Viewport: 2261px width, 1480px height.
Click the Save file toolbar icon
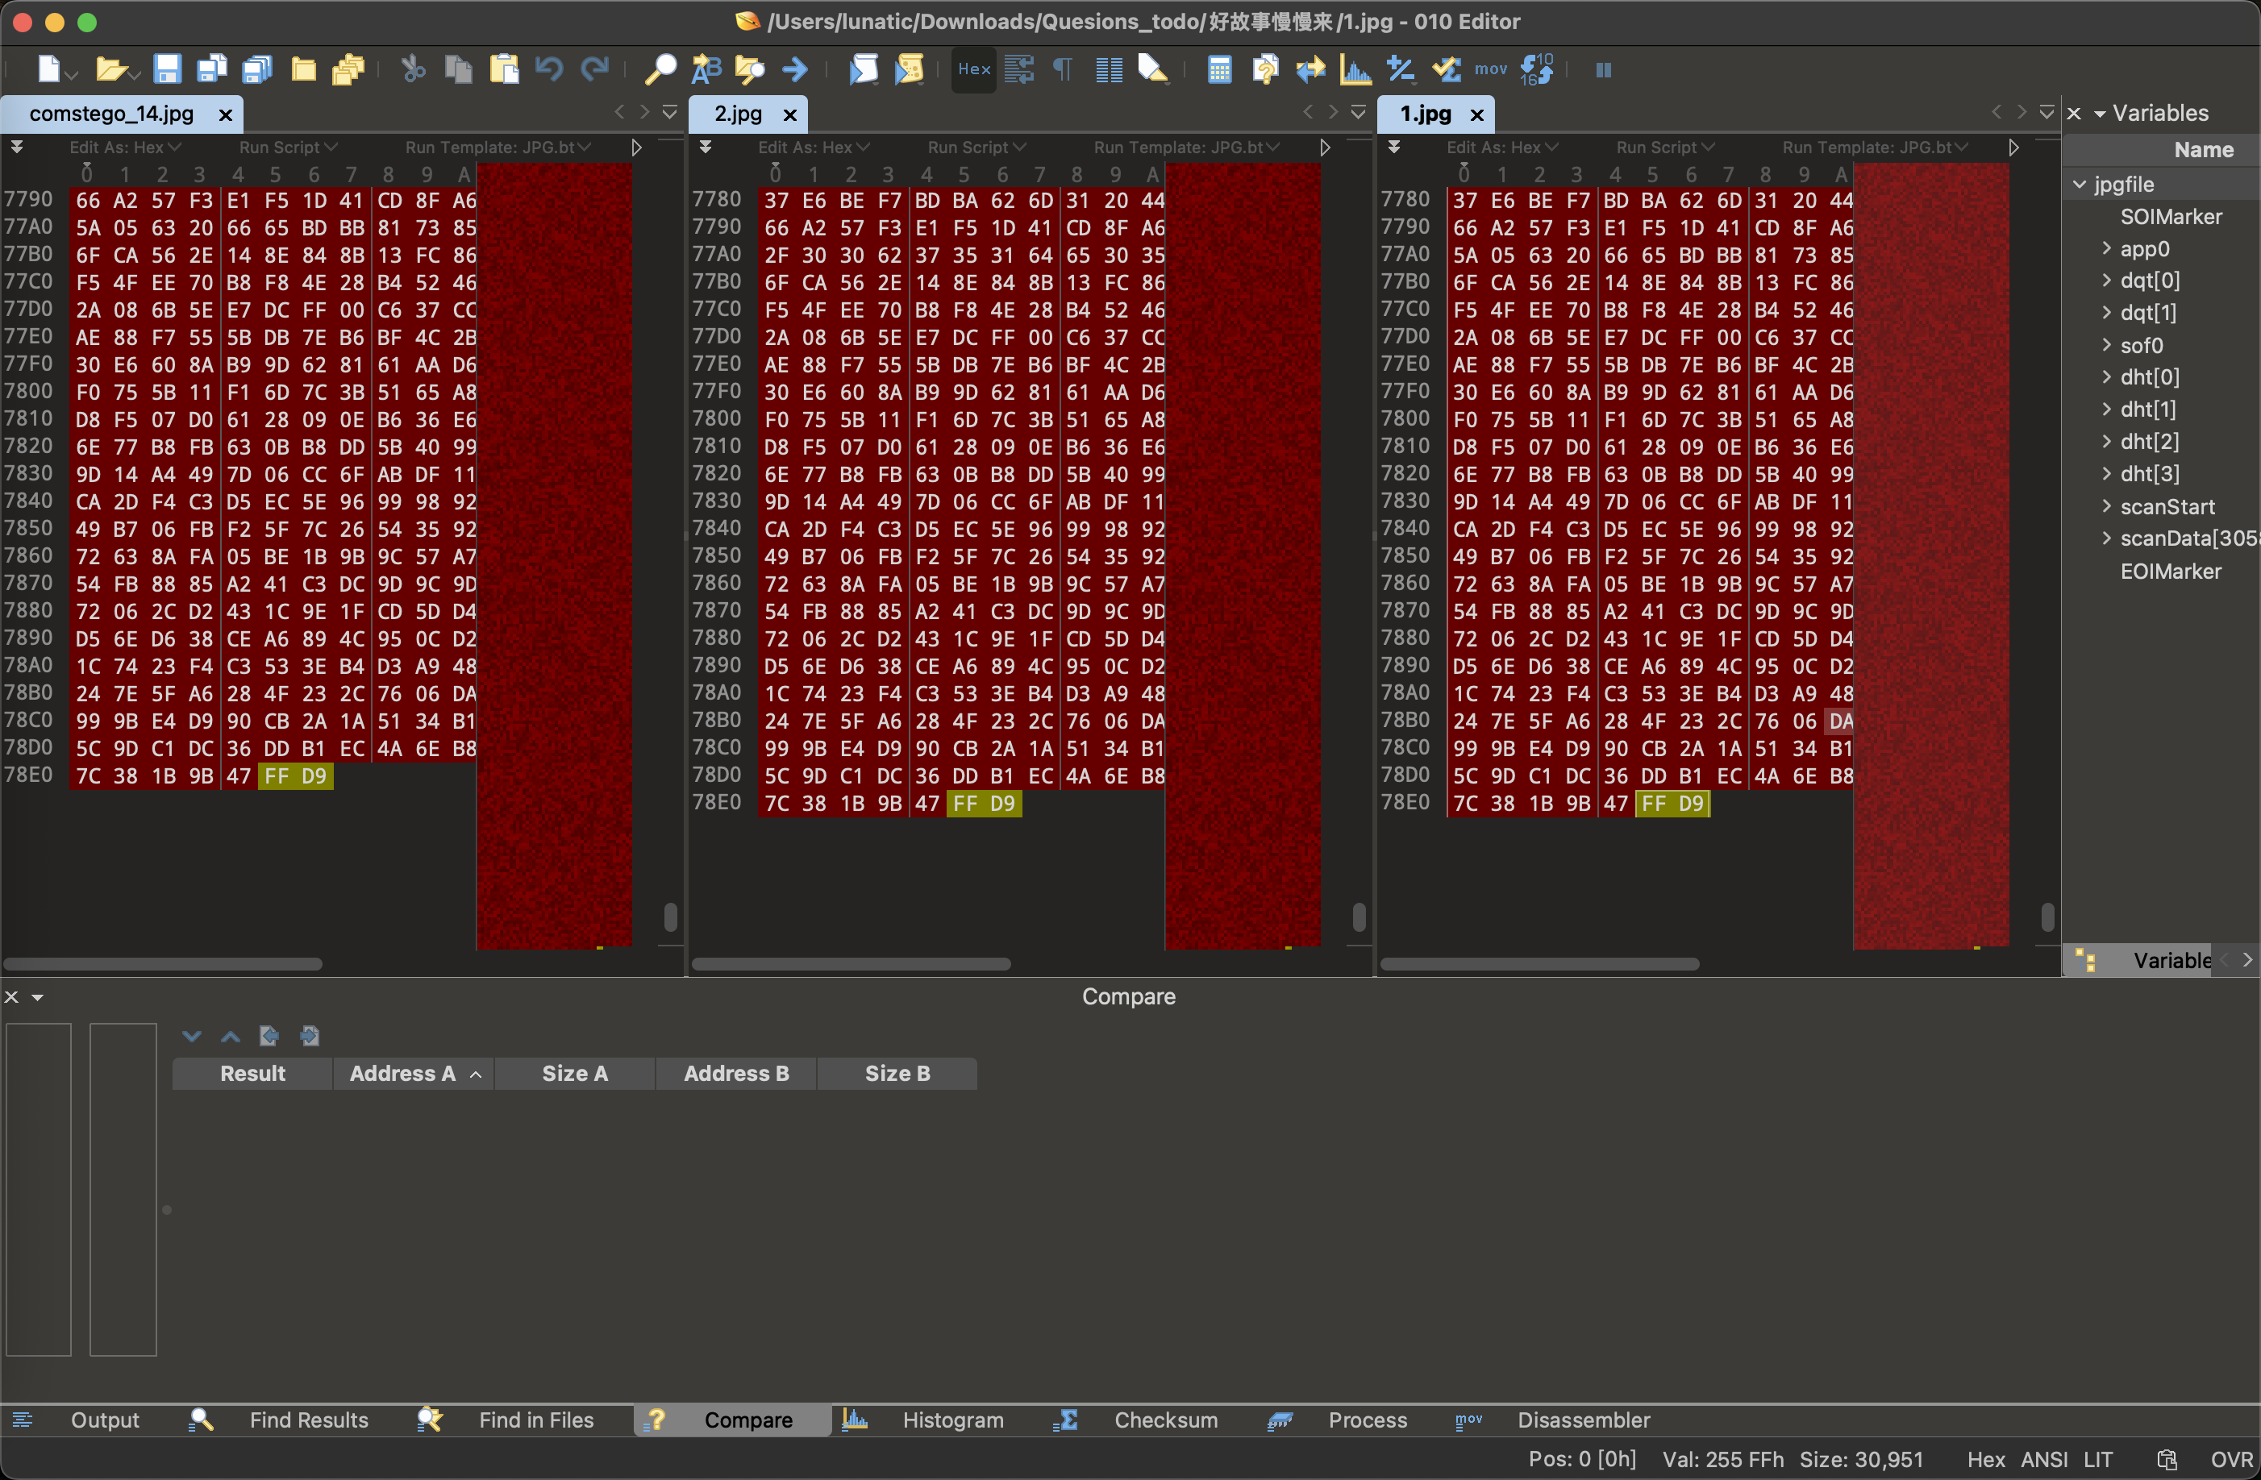(167, 69)
